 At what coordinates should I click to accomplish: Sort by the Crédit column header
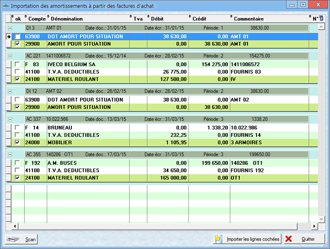(x=209, y=18)
